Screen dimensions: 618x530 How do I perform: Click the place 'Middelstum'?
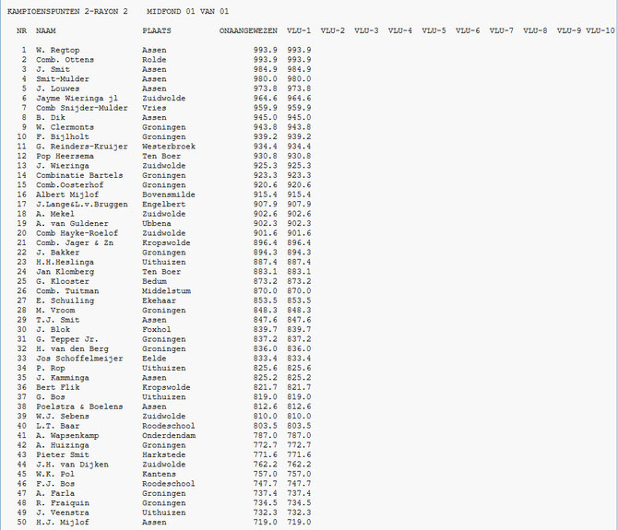(x=166, y=291)
